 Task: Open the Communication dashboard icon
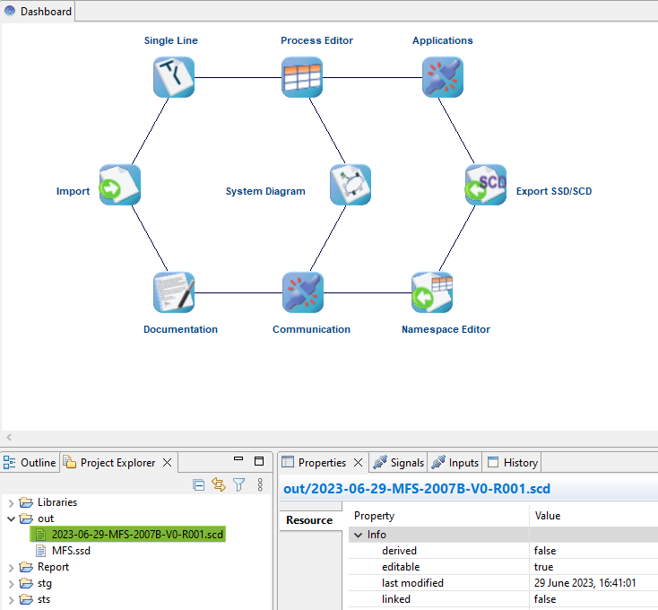(302, 292)
